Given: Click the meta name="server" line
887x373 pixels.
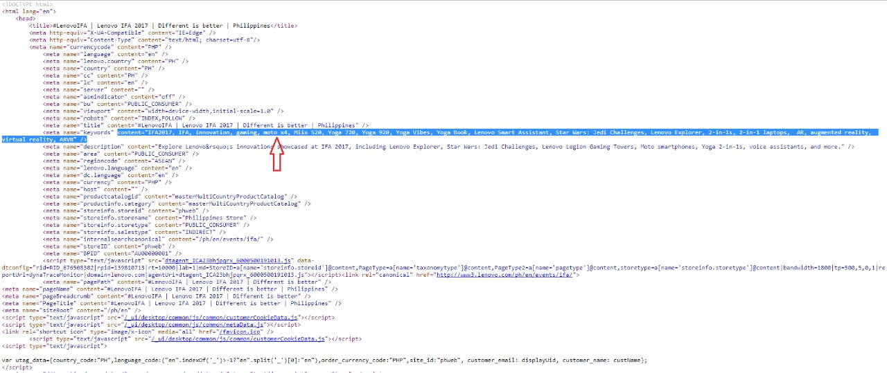Looking at the screenshot, I should coord(99,89).
